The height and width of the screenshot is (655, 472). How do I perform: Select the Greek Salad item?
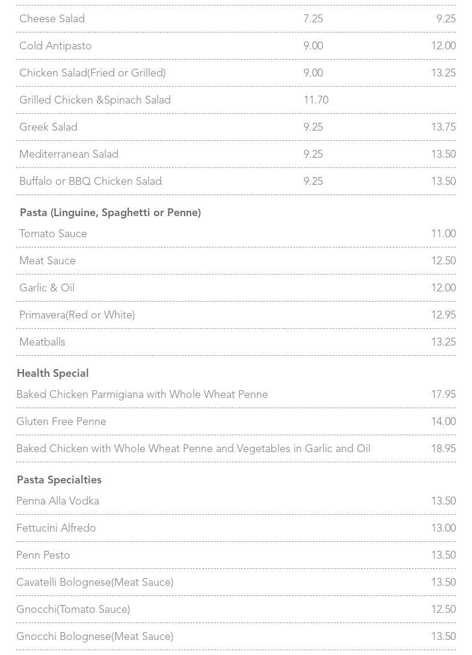coord(48,127)
